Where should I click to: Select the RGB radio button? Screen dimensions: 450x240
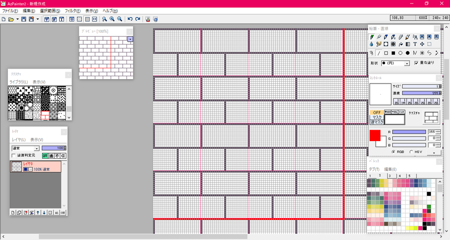[x=393, y=152]
